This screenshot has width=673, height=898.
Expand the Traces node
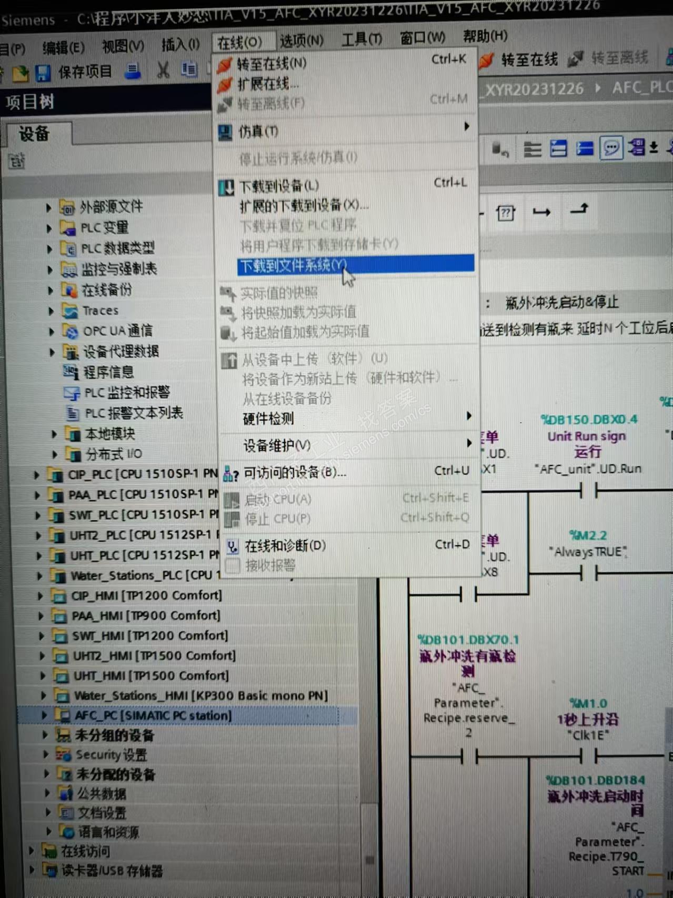point(51,311)
